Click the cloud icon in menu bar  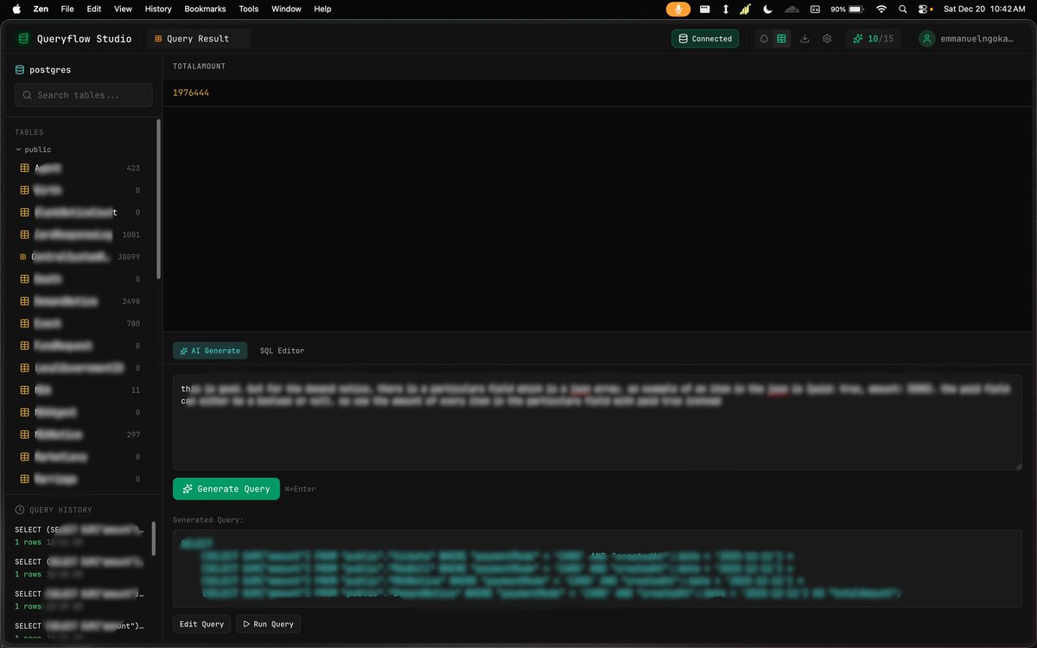(792, 9)
